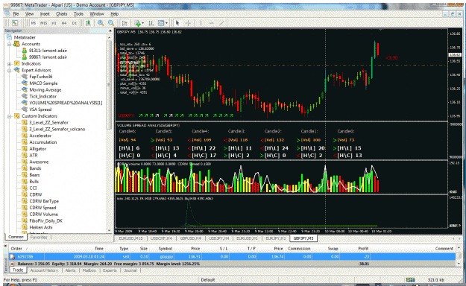The height and width of the screenshot is (286, 466).
Task: Click the periodicity bars icon in toolbar
Action: [151, 23]
